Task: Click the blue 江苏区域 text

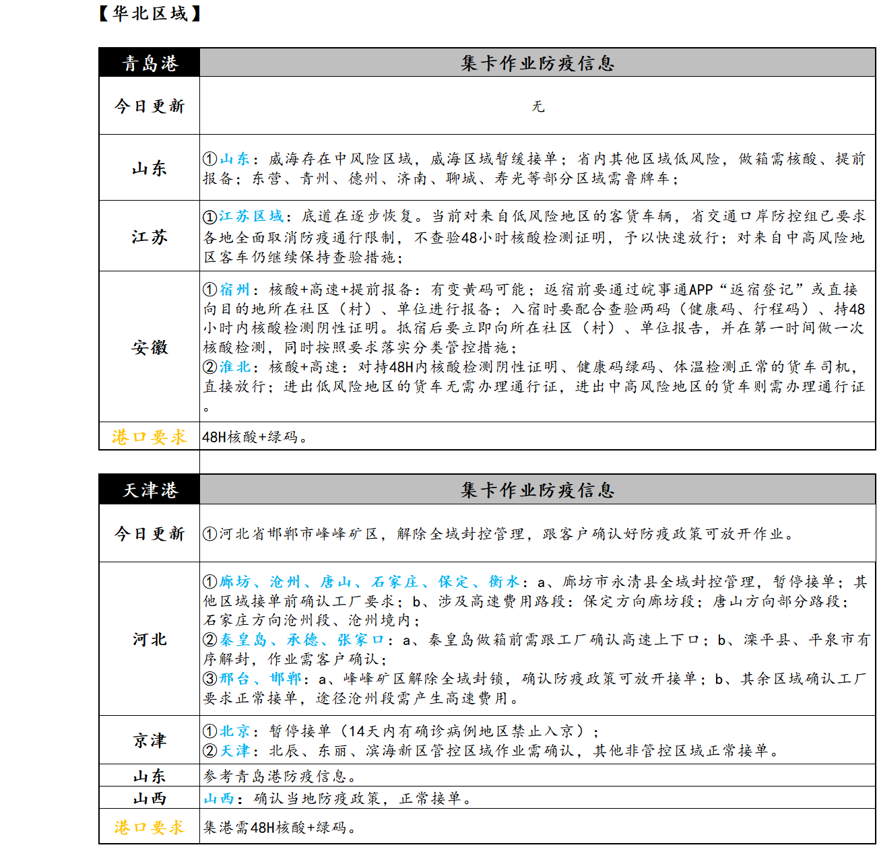Action: coord(251,216)
